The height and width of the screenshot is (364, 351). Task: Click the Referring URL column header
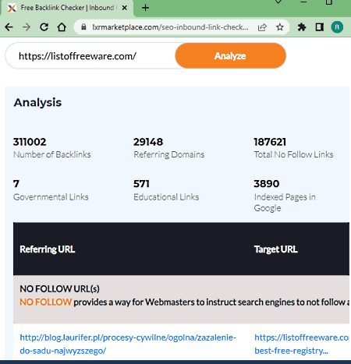tap(48, 249)
